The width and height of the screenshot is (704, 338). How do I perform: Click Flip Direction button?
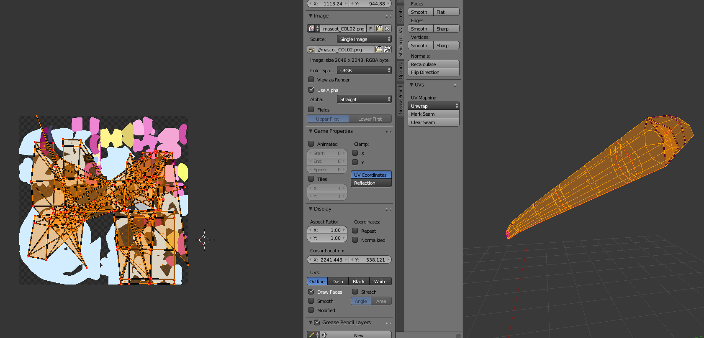pyautogui.click(x=434, y=72)
